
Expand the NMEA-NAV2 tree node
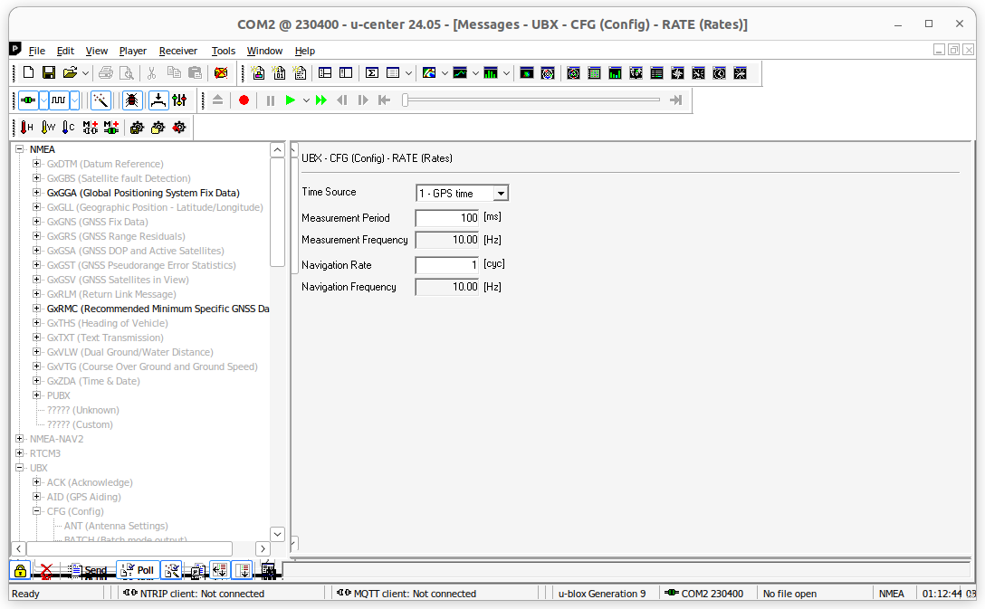[x=20, y=439]
